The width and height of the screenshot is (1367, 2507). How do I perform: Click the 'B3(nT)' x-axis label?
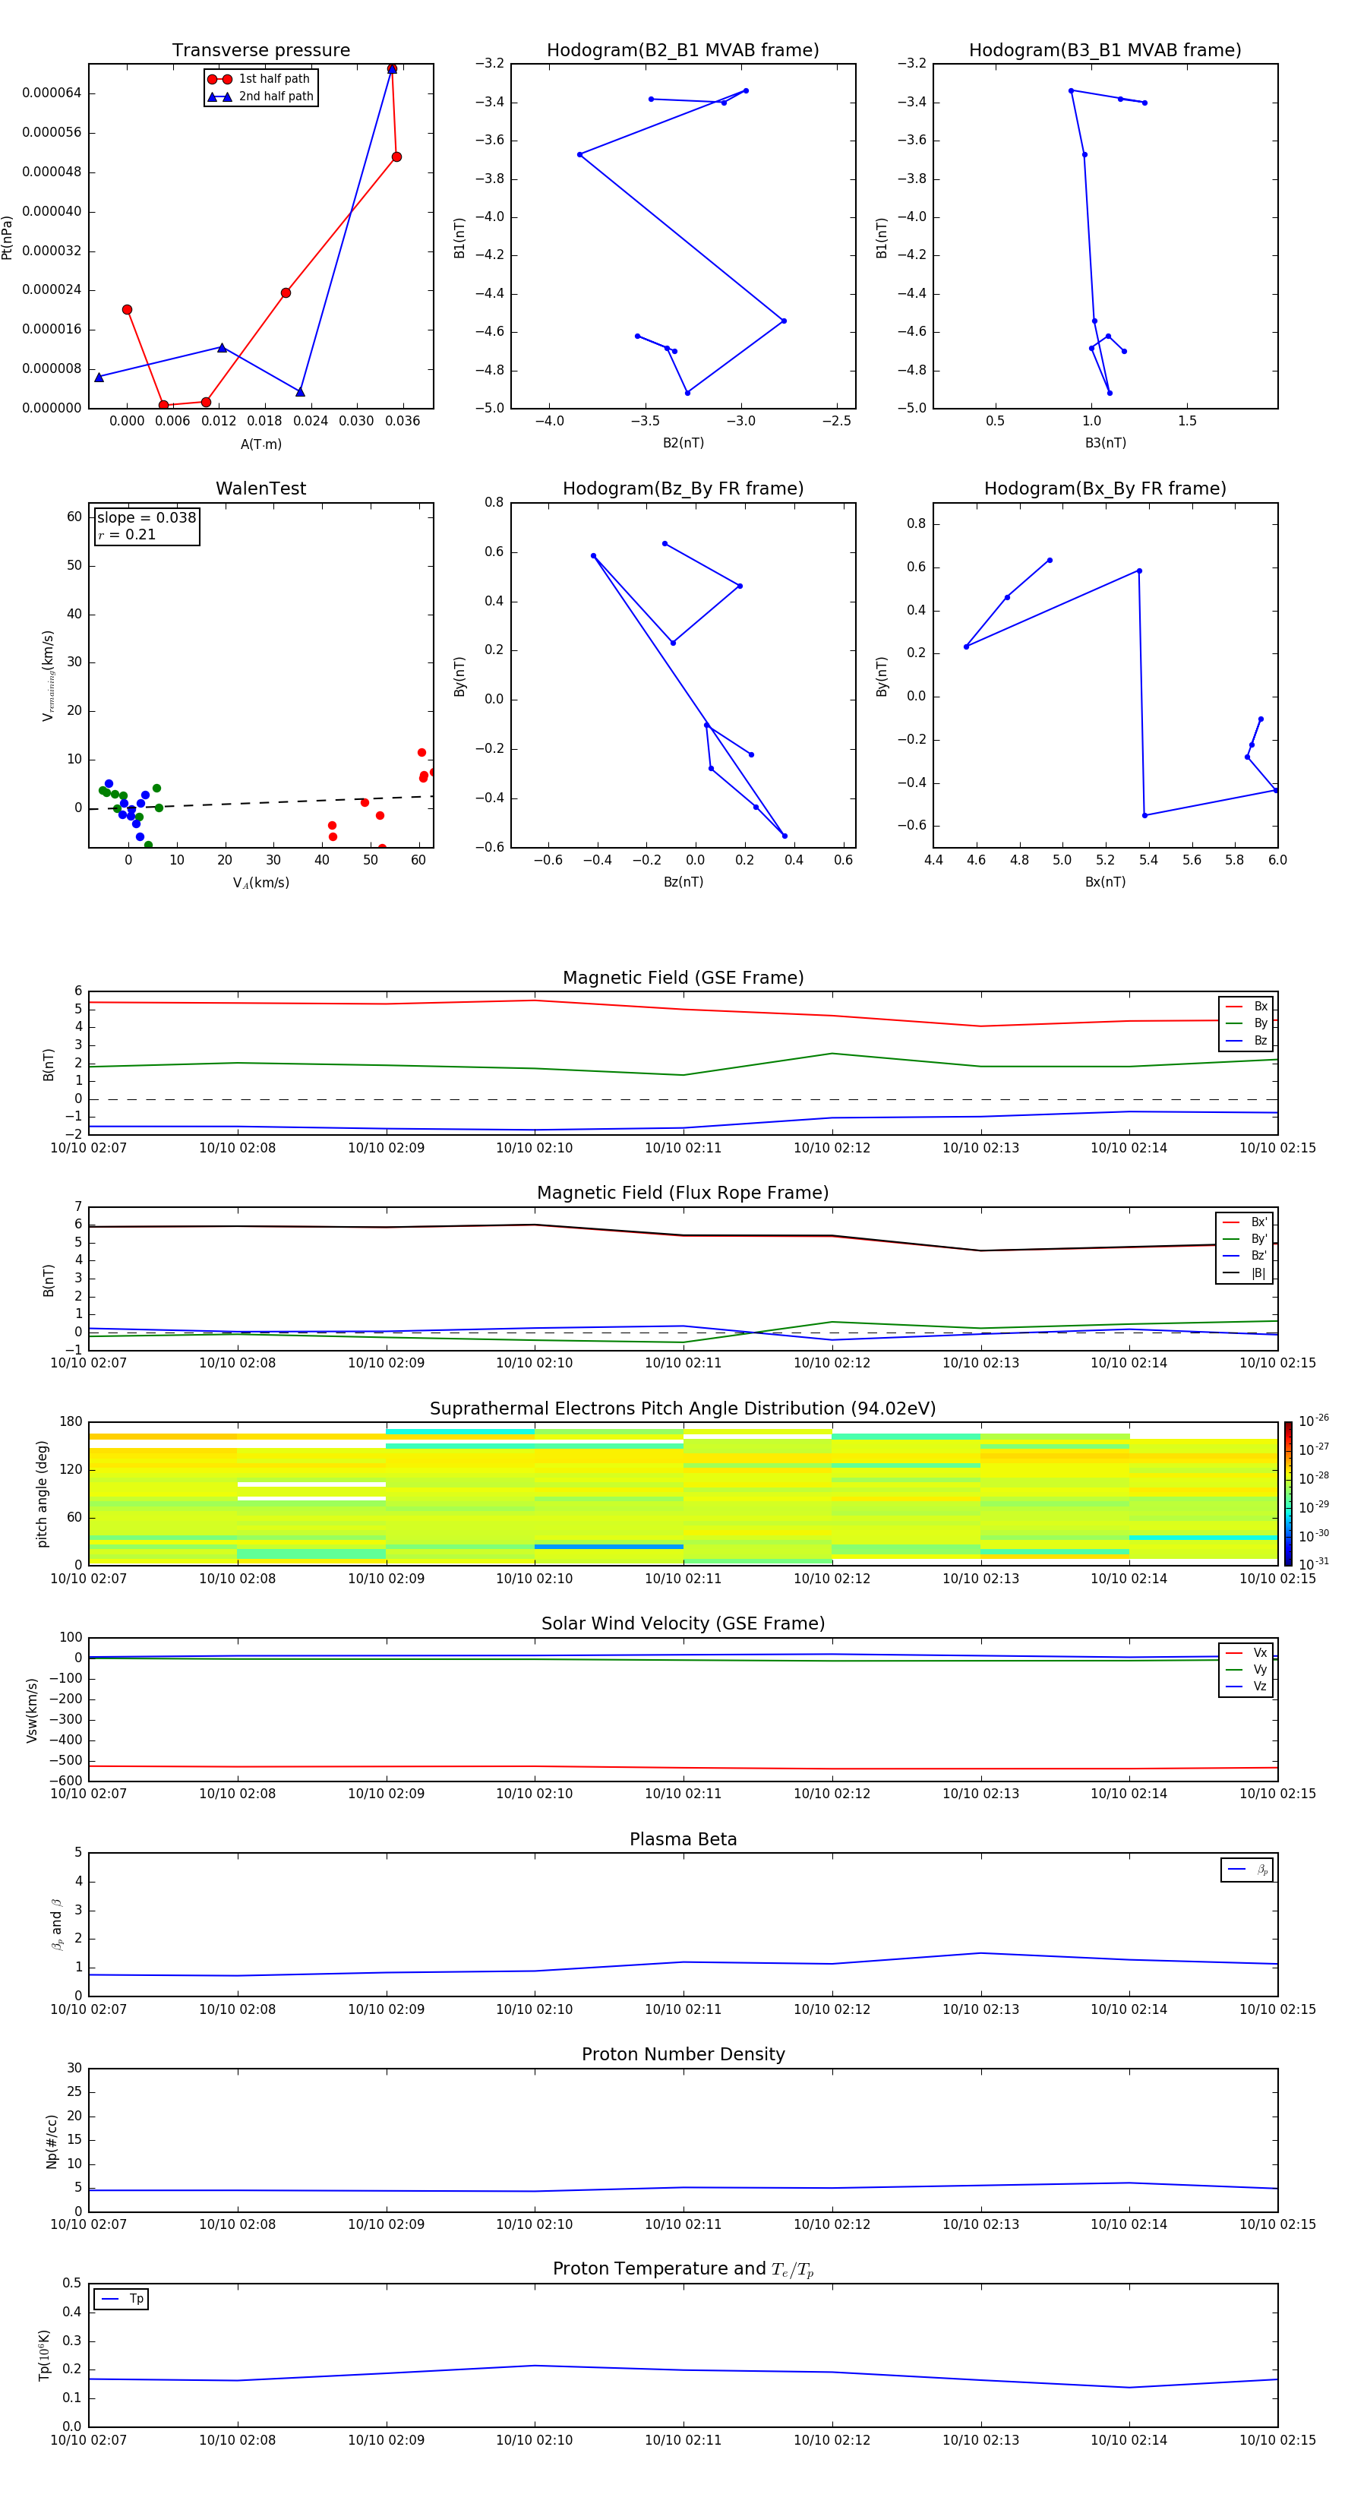pyautogui.click(x=1105, y=443)
